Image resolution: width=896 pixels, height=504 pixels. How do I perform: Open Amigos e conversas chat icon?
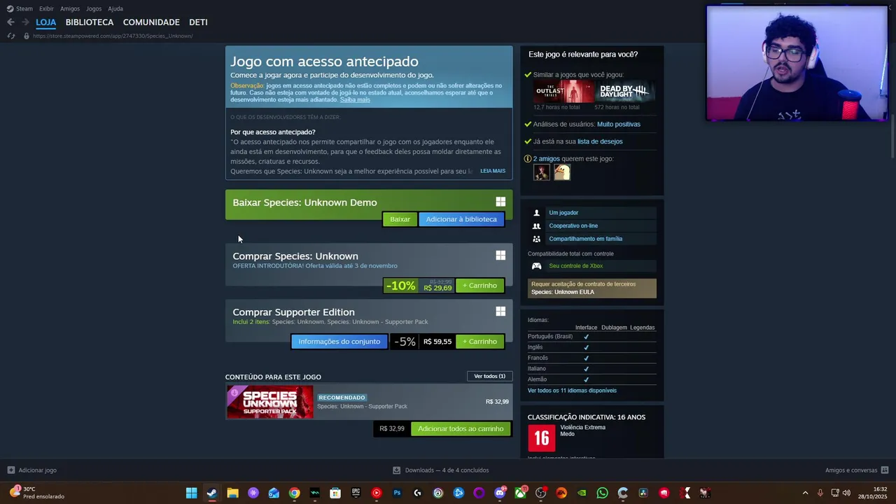pyautogui.click(x=885, y=470)
